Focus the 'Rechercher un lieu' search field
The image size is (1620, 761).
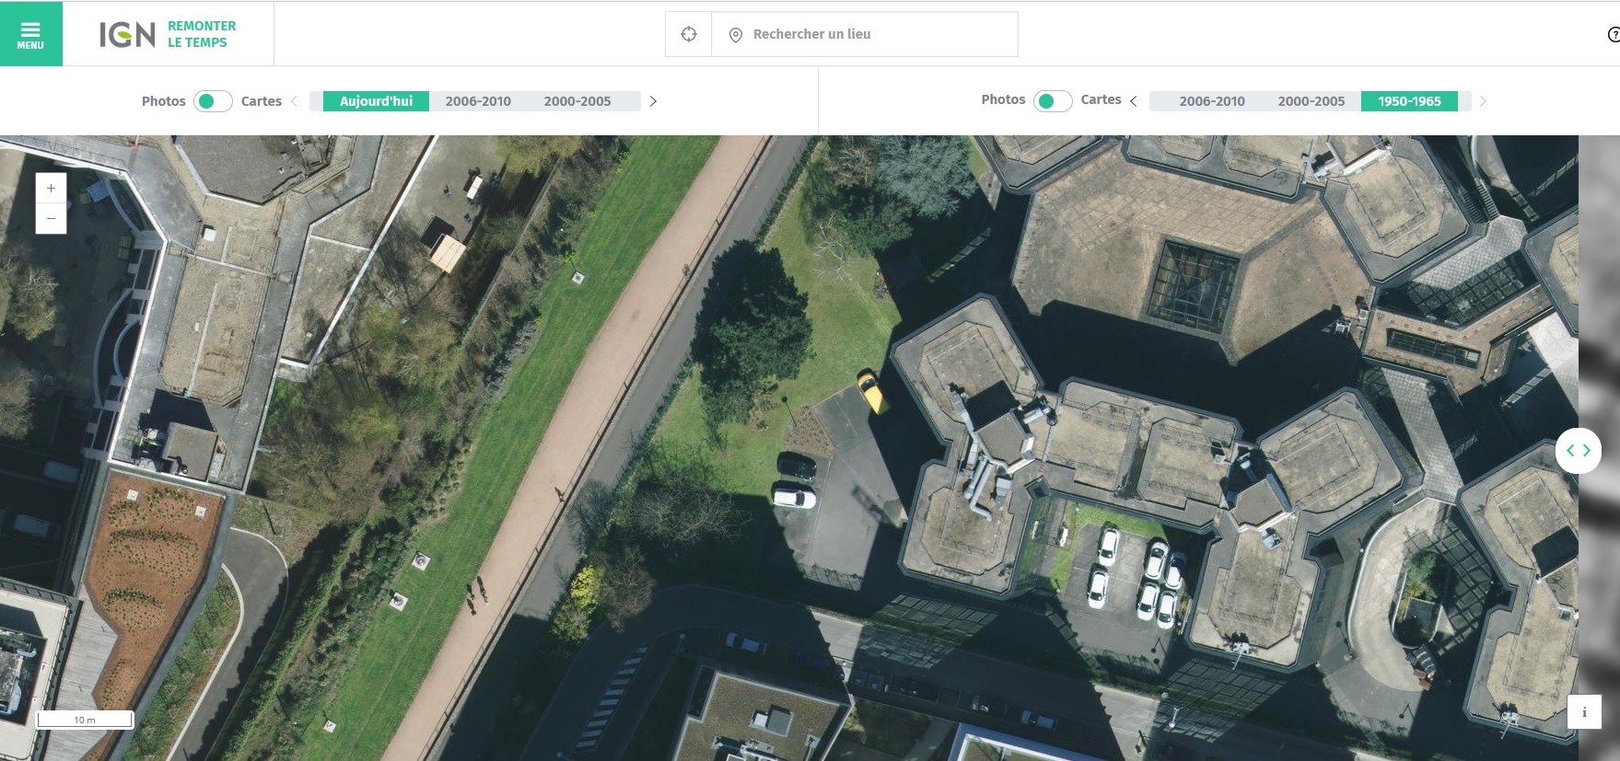(865, 34)
